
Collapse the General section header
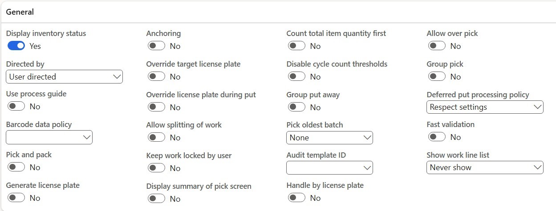(20, 12)
